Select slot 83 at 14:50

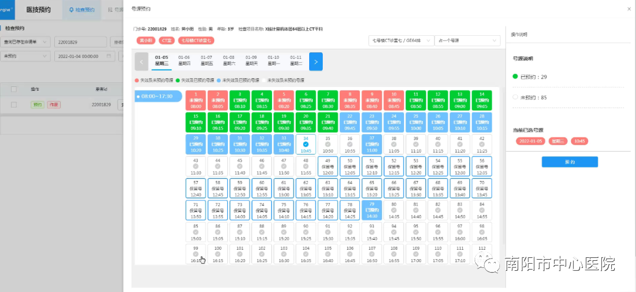460,210
